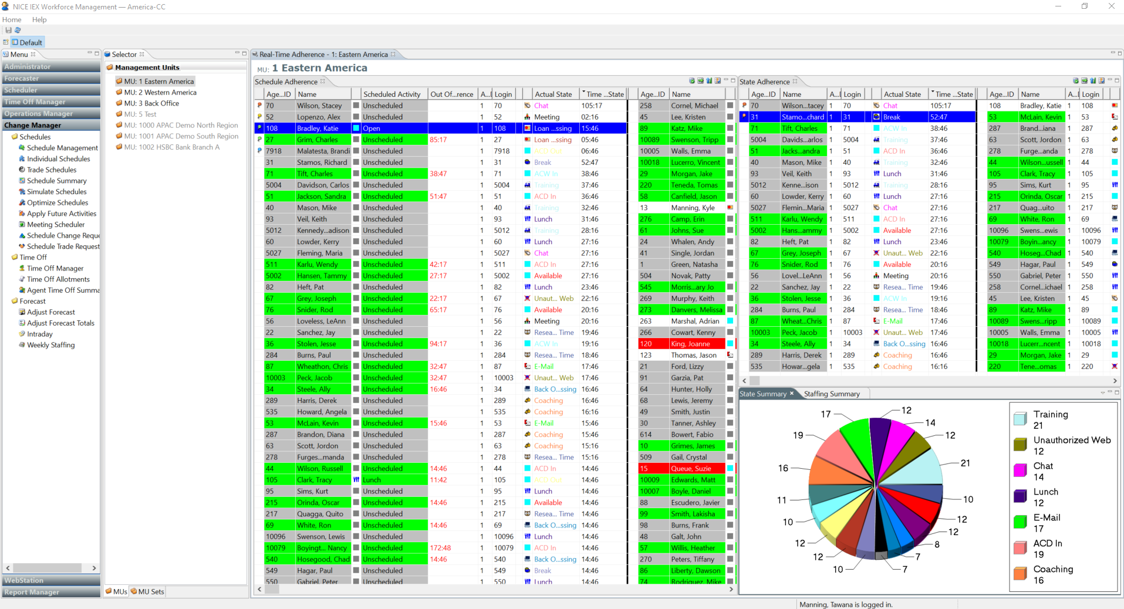
Task: Click the Save icon in the toolbar
Action: click(8, 30)
